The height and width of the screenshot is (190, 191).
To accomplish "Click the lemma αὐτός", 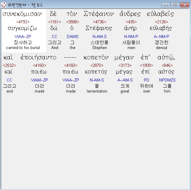I will 166,72.
